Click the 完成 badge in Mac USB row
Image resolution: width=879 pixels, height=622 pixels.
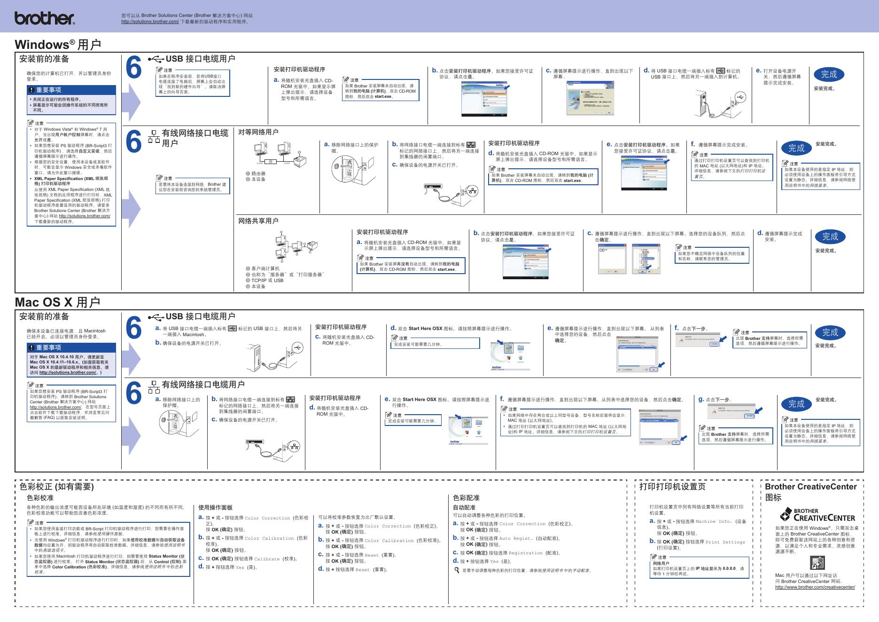coord(830,332)
